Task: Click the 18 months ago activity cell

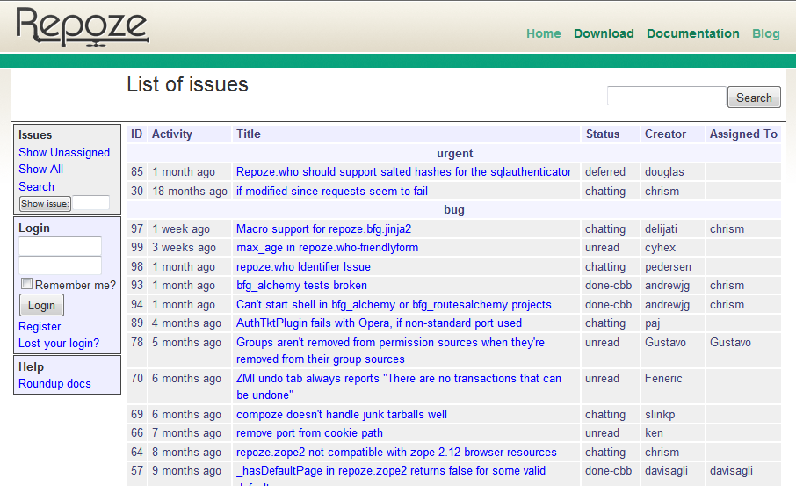Action: coord(190,192)
